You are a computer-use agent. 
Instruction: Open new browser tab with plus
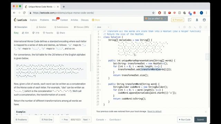[x=64, y=7]
